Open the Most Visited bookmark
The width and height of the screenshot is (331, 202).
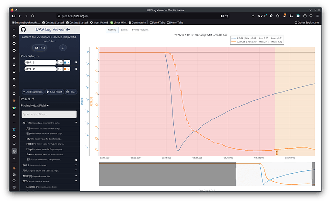coord(99,23)
